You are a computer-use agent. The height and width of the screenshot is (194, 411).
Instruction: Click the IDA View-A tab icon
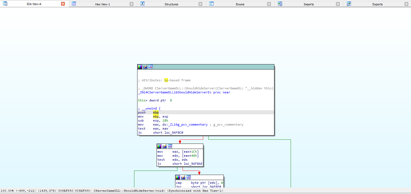tap(5, 4)
